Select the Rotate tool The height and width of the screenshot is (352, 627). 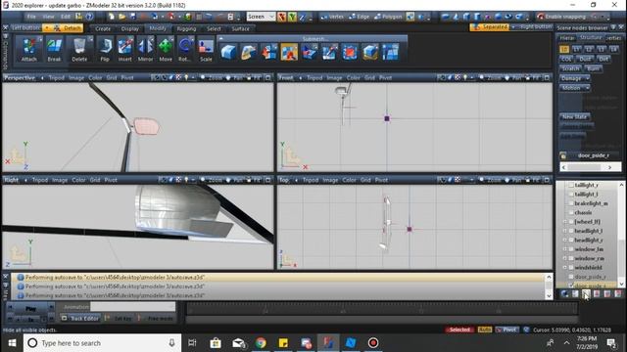(x=184, y=49)
